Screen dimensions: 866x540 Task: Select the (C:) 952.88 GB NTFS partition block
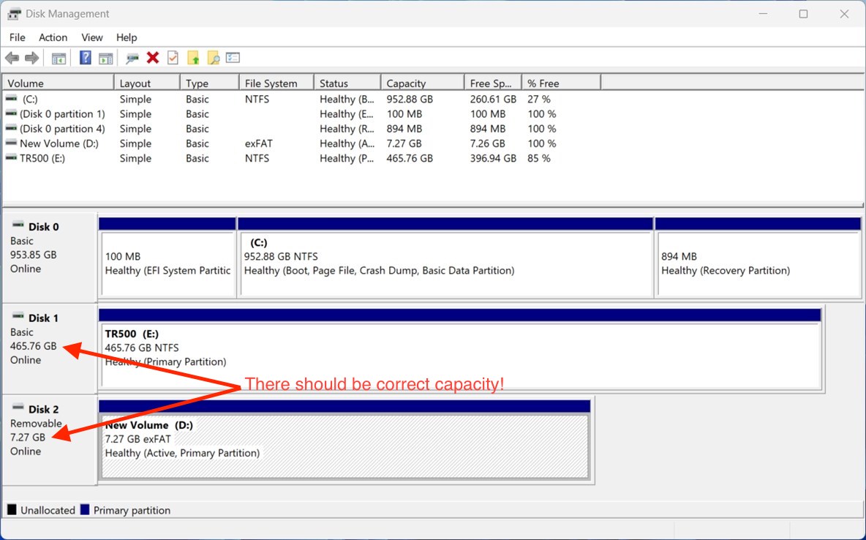tap(445, 258)
